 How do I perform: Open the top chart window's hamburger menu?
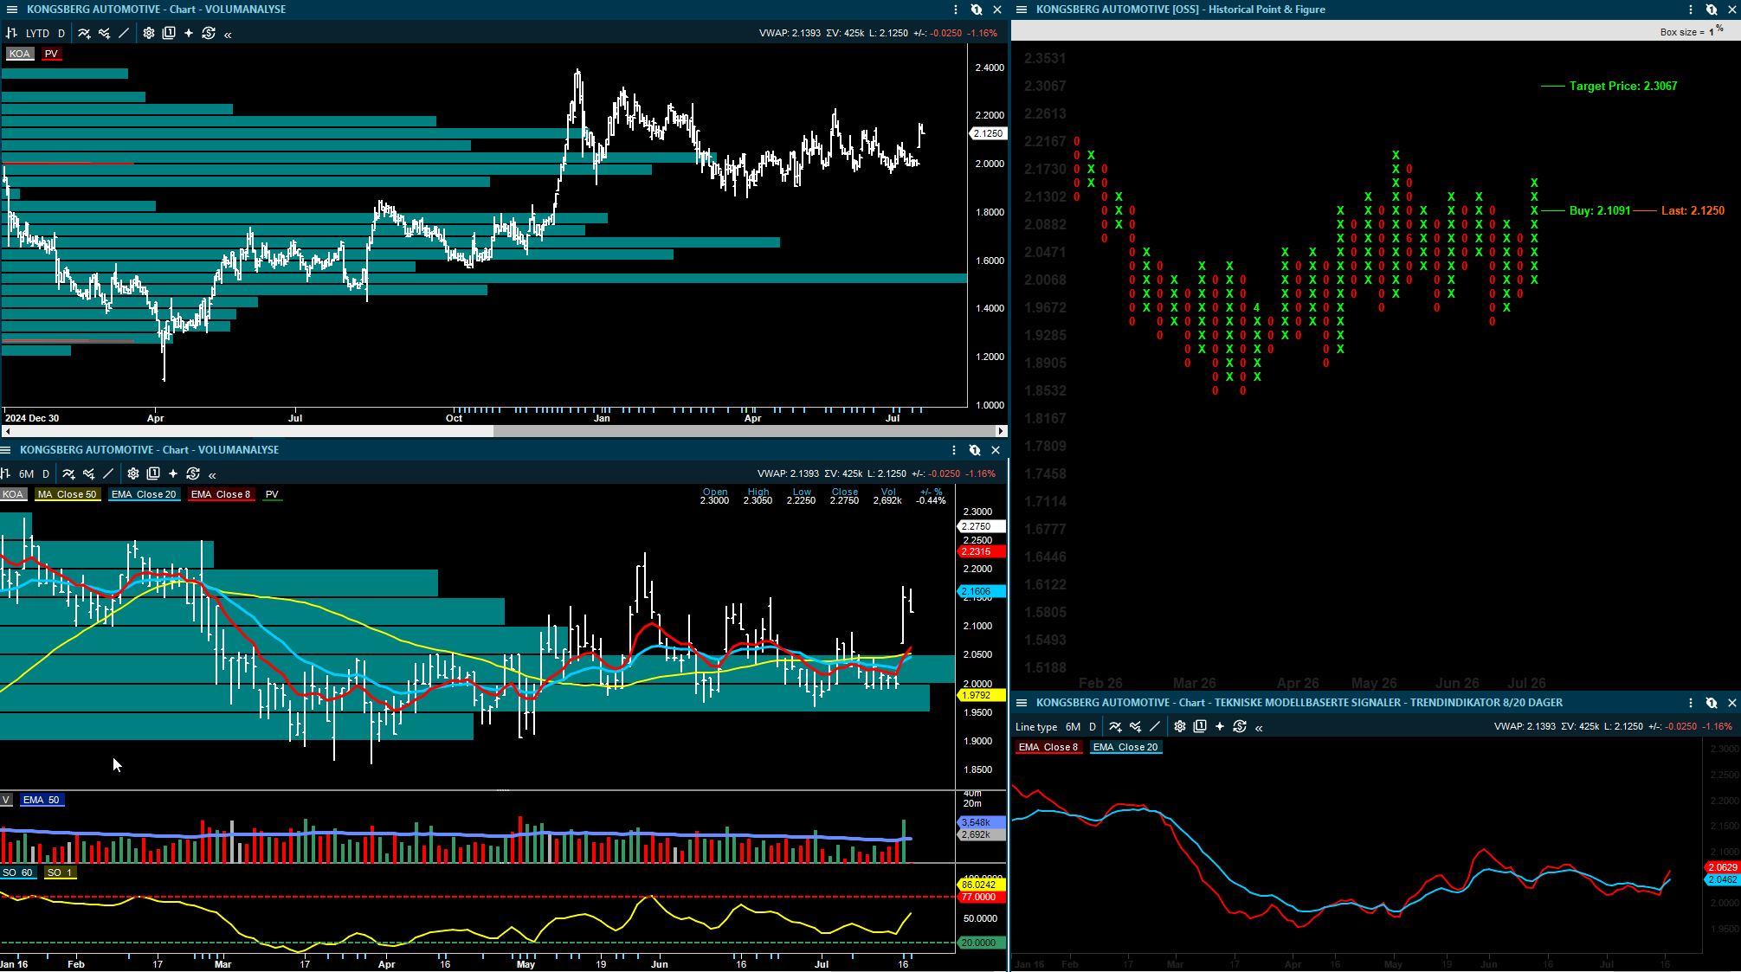pos(12,10)
